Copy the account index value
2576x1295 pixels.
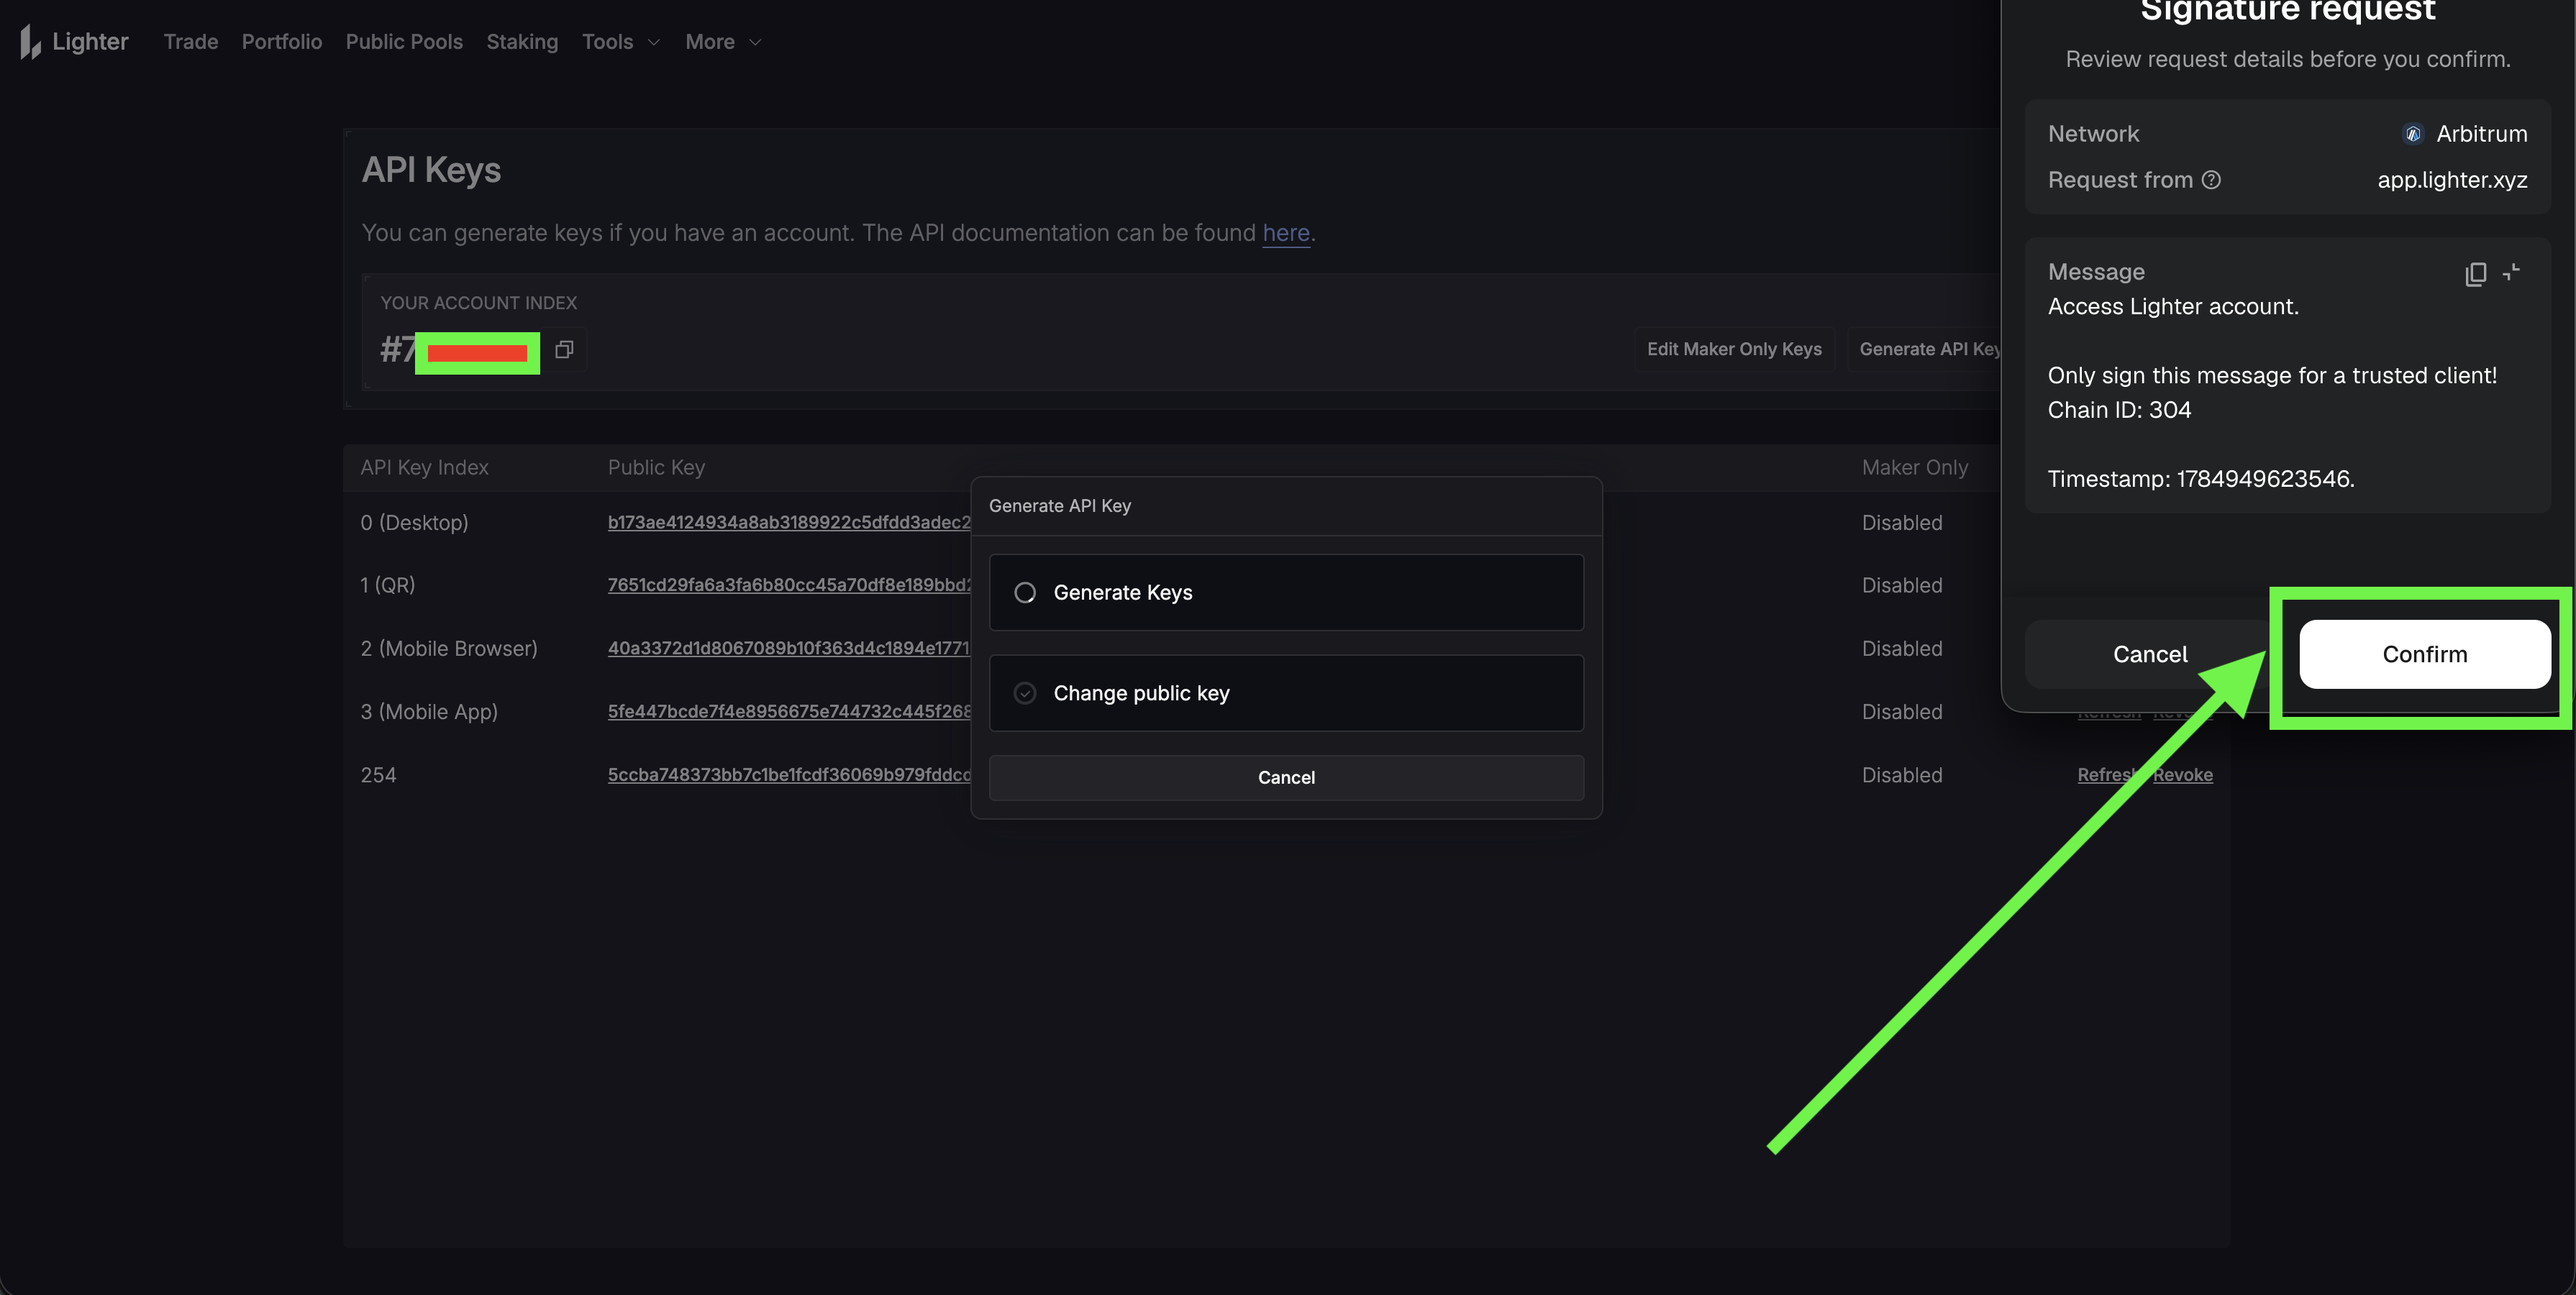click(x=564, y=349)
